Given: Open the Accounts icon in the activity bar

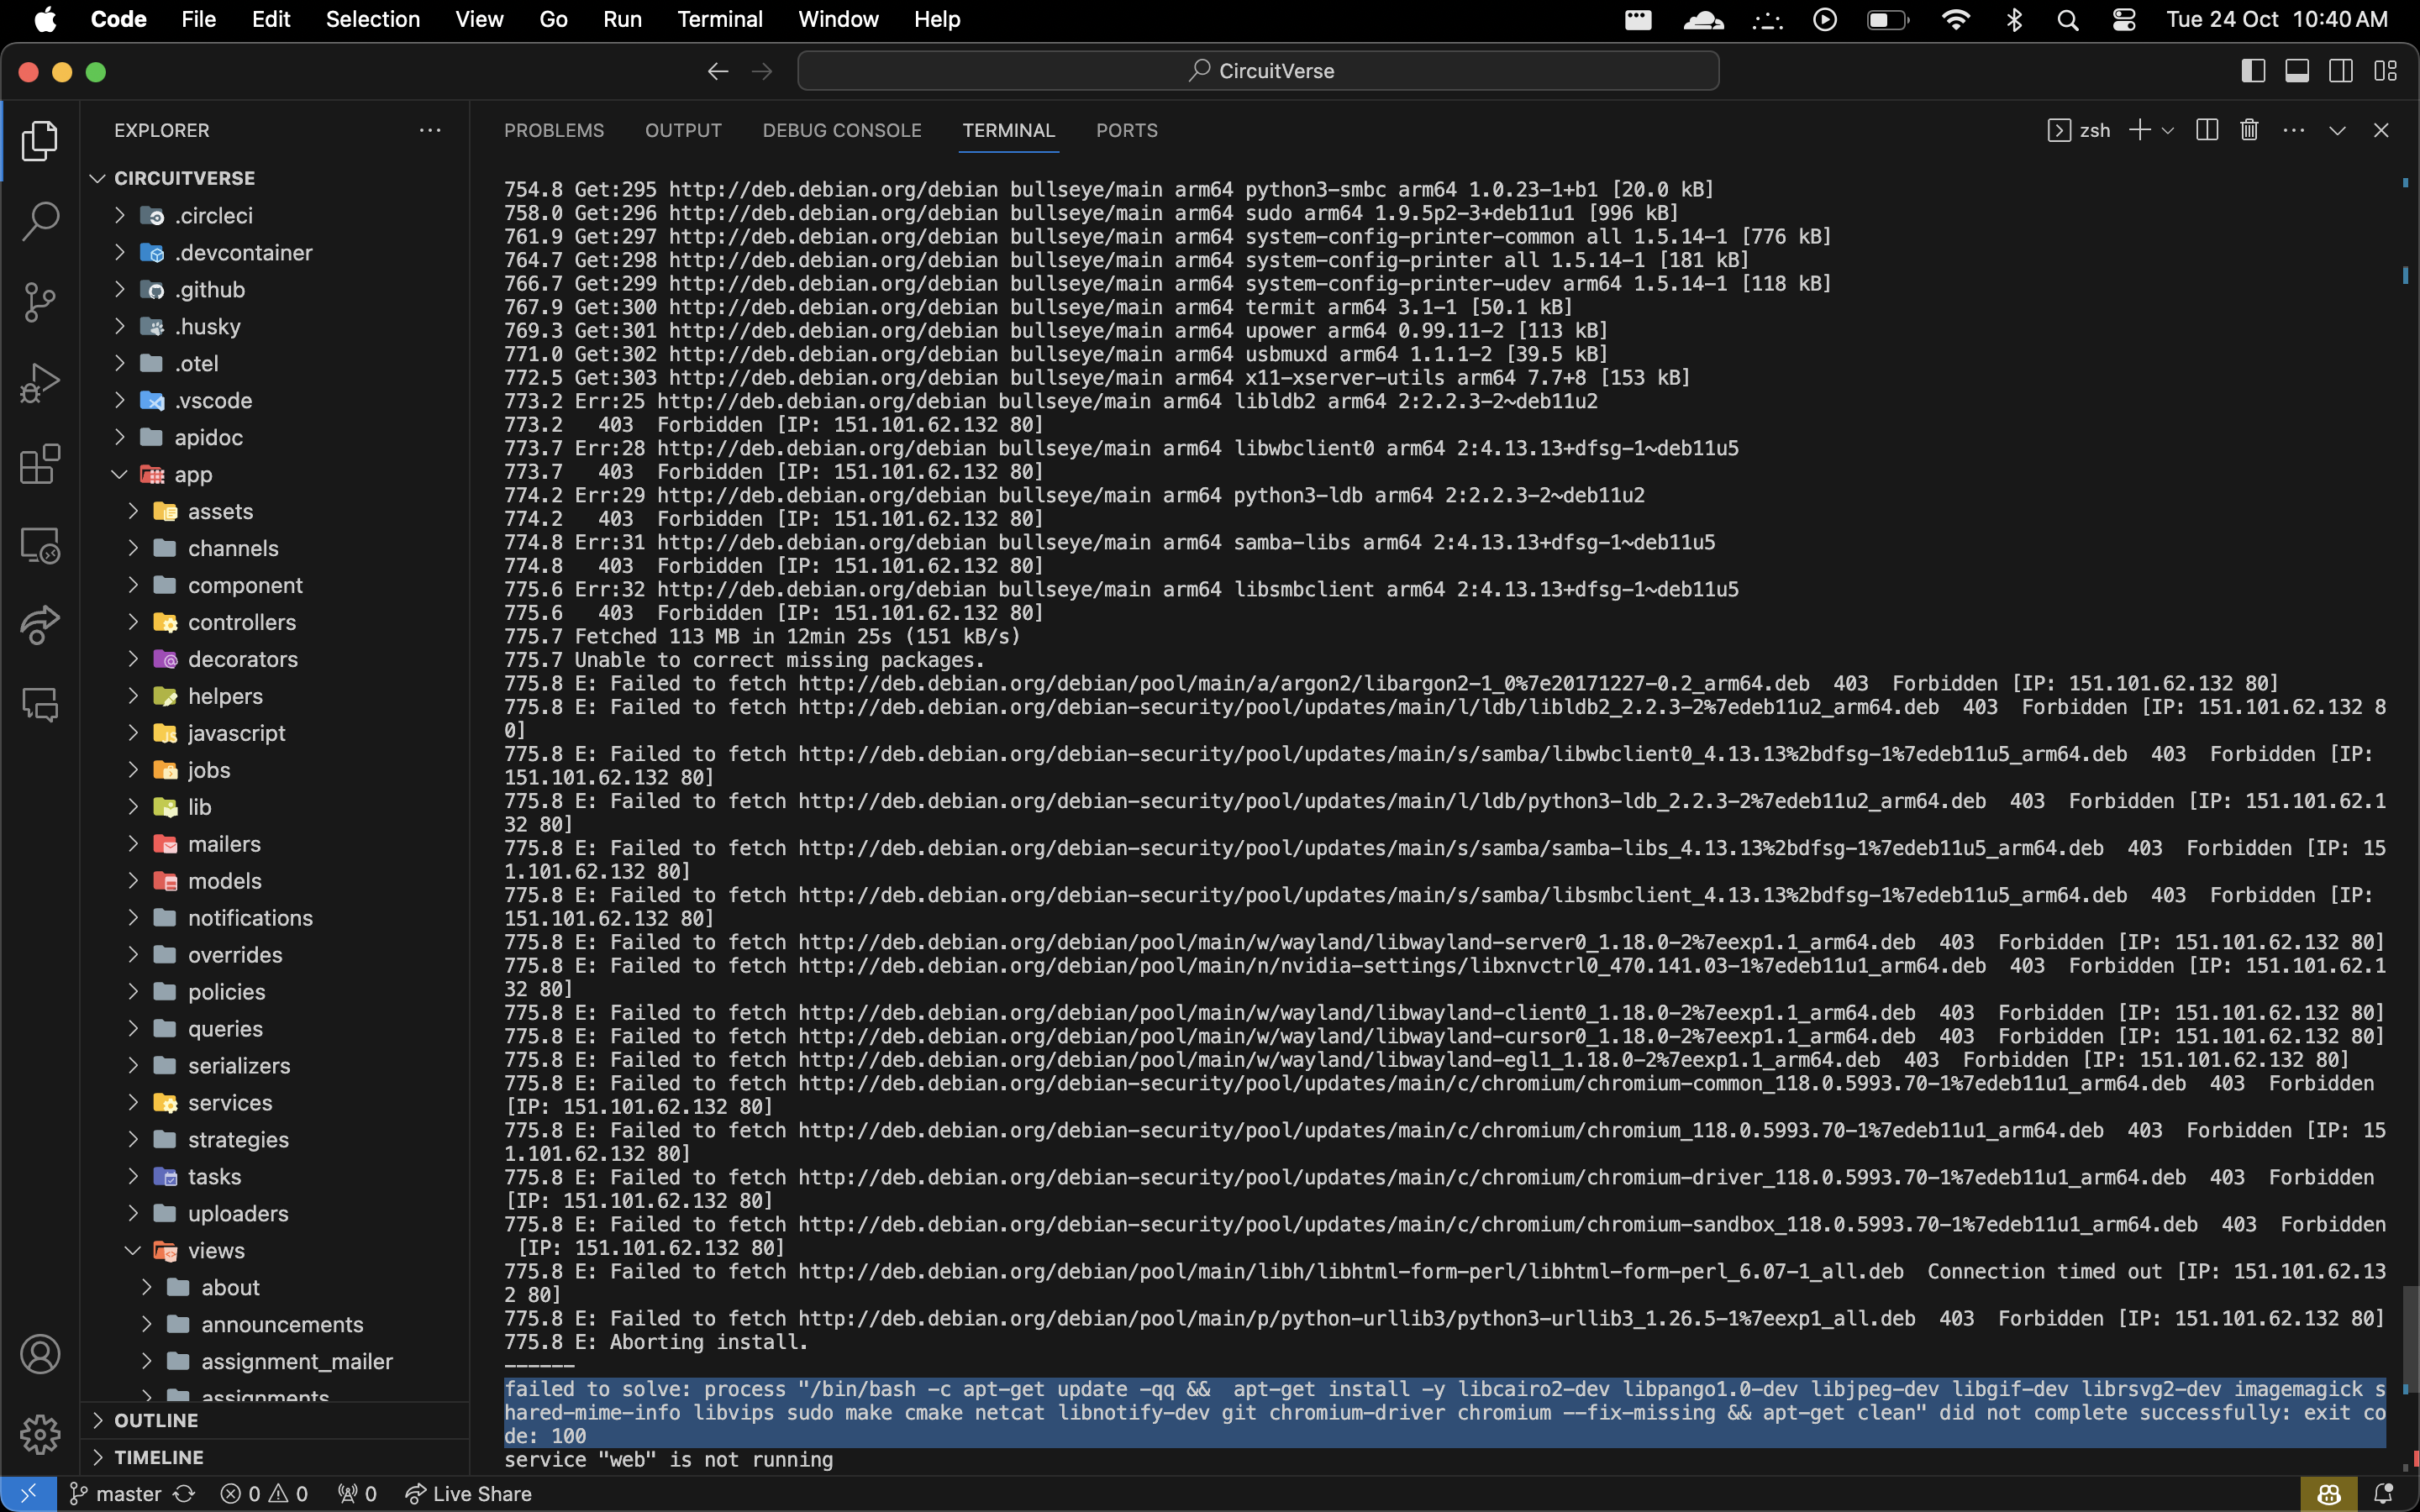Looking at the screenshot, I should click(x=40, y=1354).
